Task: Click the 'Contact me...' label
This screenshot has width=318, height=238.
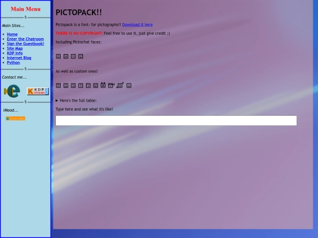Action: [14, 78]
